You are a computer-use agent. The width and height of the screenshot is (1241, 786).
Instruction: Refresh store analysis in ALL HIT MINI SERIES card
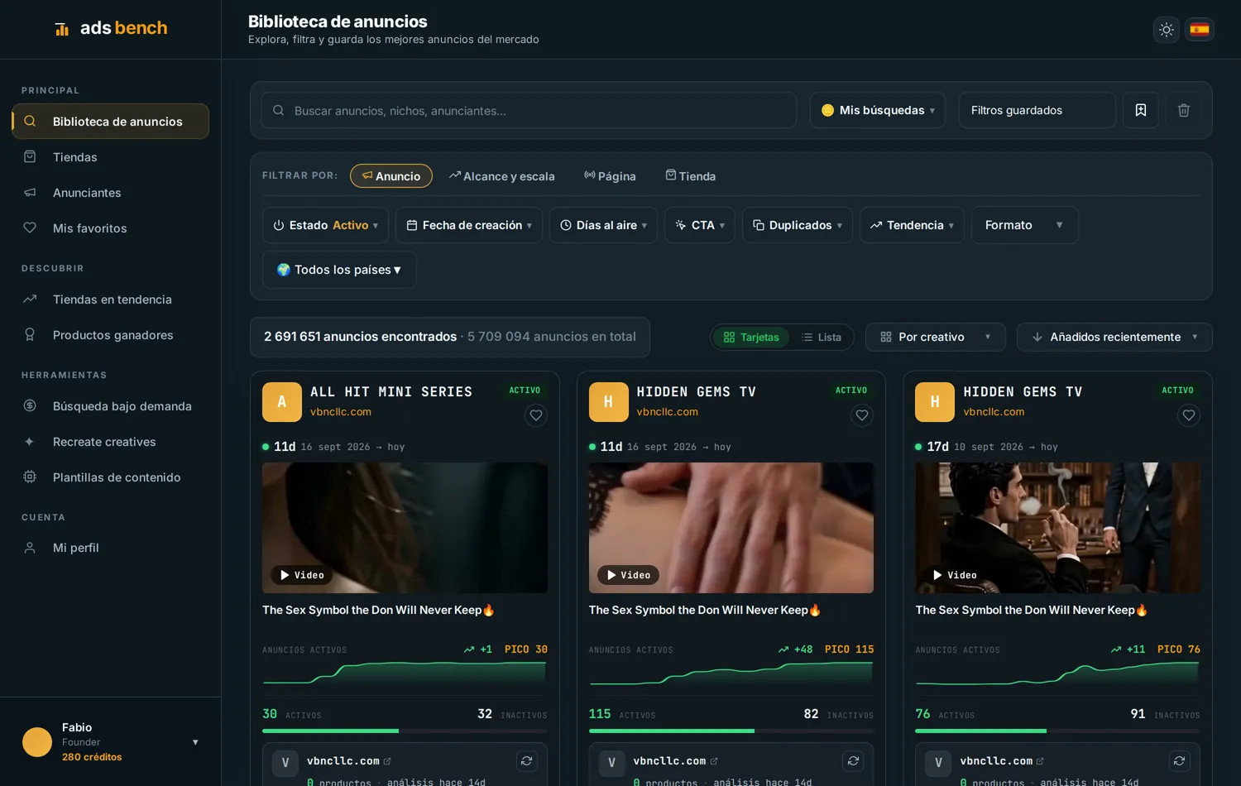[527, 761]
